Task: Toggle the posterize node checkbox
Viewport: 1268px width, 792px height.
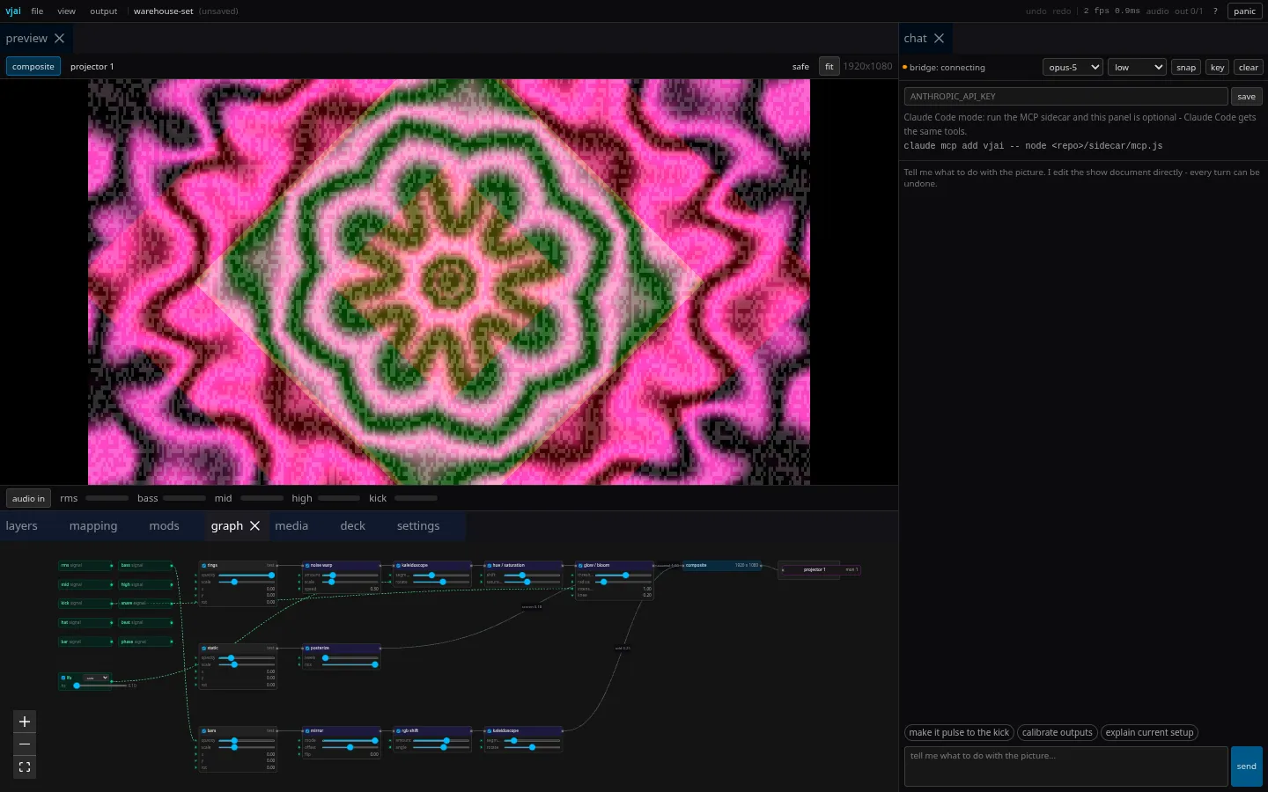Action: point(307,649)
